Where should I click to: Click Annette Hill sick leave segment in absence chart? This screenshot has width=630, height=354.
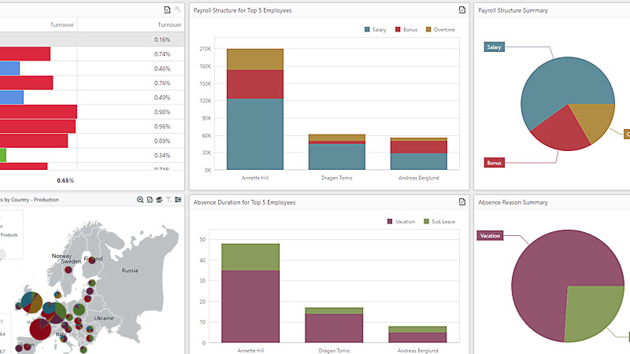click(250, 257)
